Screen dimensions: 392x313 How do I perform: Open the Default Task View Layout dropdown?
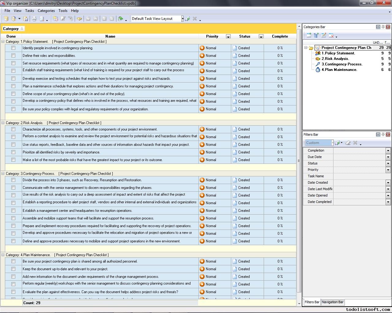pos(182,19)
